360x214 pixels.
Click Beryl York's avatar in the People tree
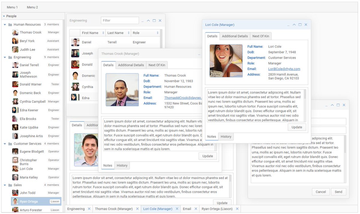click(x=15, y=41)
